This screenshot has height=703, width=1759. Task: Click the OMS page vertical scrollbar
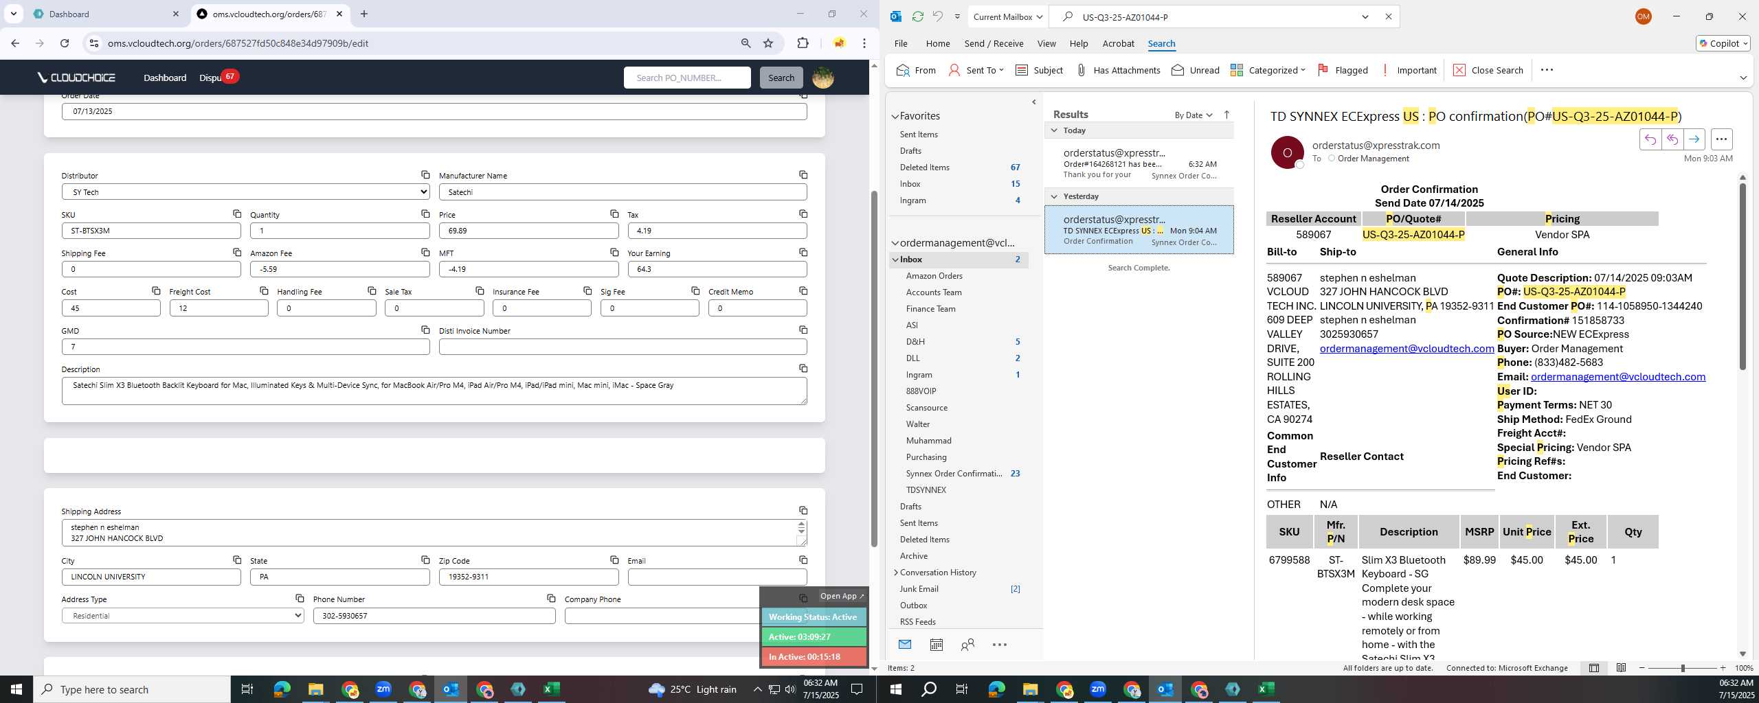[x=874, y=368]
